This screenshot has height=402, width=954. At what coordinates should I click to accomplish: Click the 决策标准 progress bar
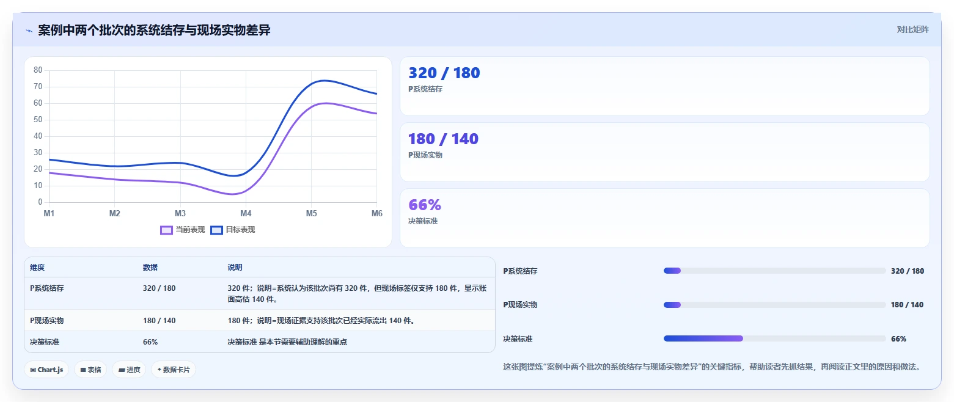tap(774, 338)
